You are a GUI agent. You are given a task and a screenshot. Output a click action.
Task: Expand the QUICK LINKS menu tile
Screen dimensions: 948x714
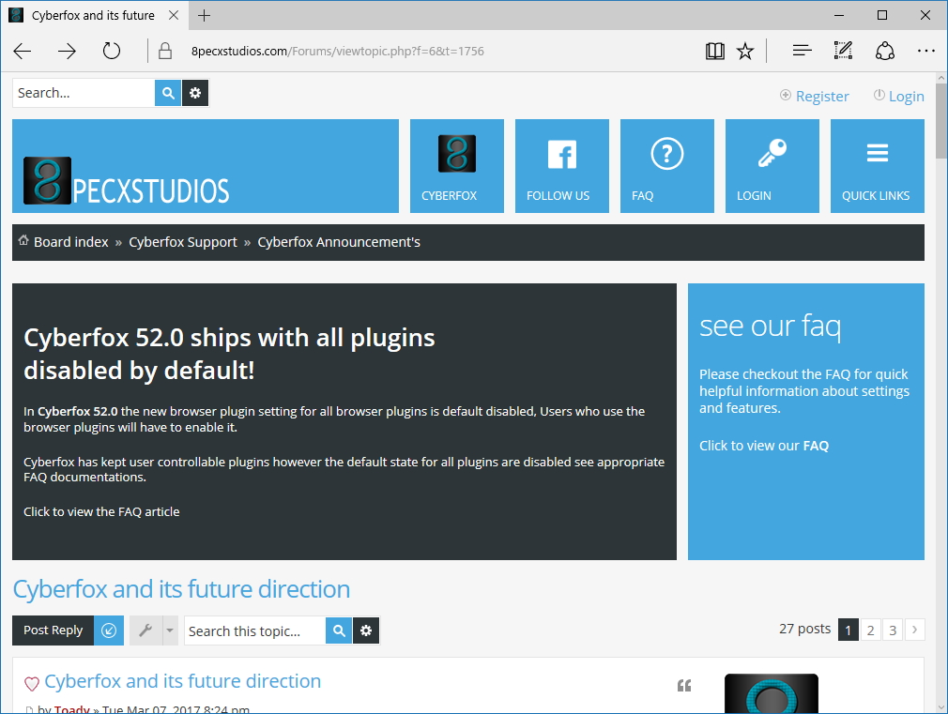coord(878,166)
